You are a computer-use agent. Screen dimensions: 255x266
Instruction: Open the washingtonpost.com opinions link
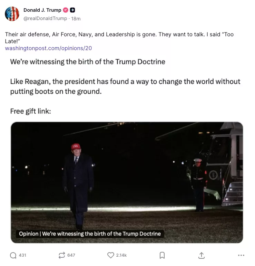pos(48,48)
